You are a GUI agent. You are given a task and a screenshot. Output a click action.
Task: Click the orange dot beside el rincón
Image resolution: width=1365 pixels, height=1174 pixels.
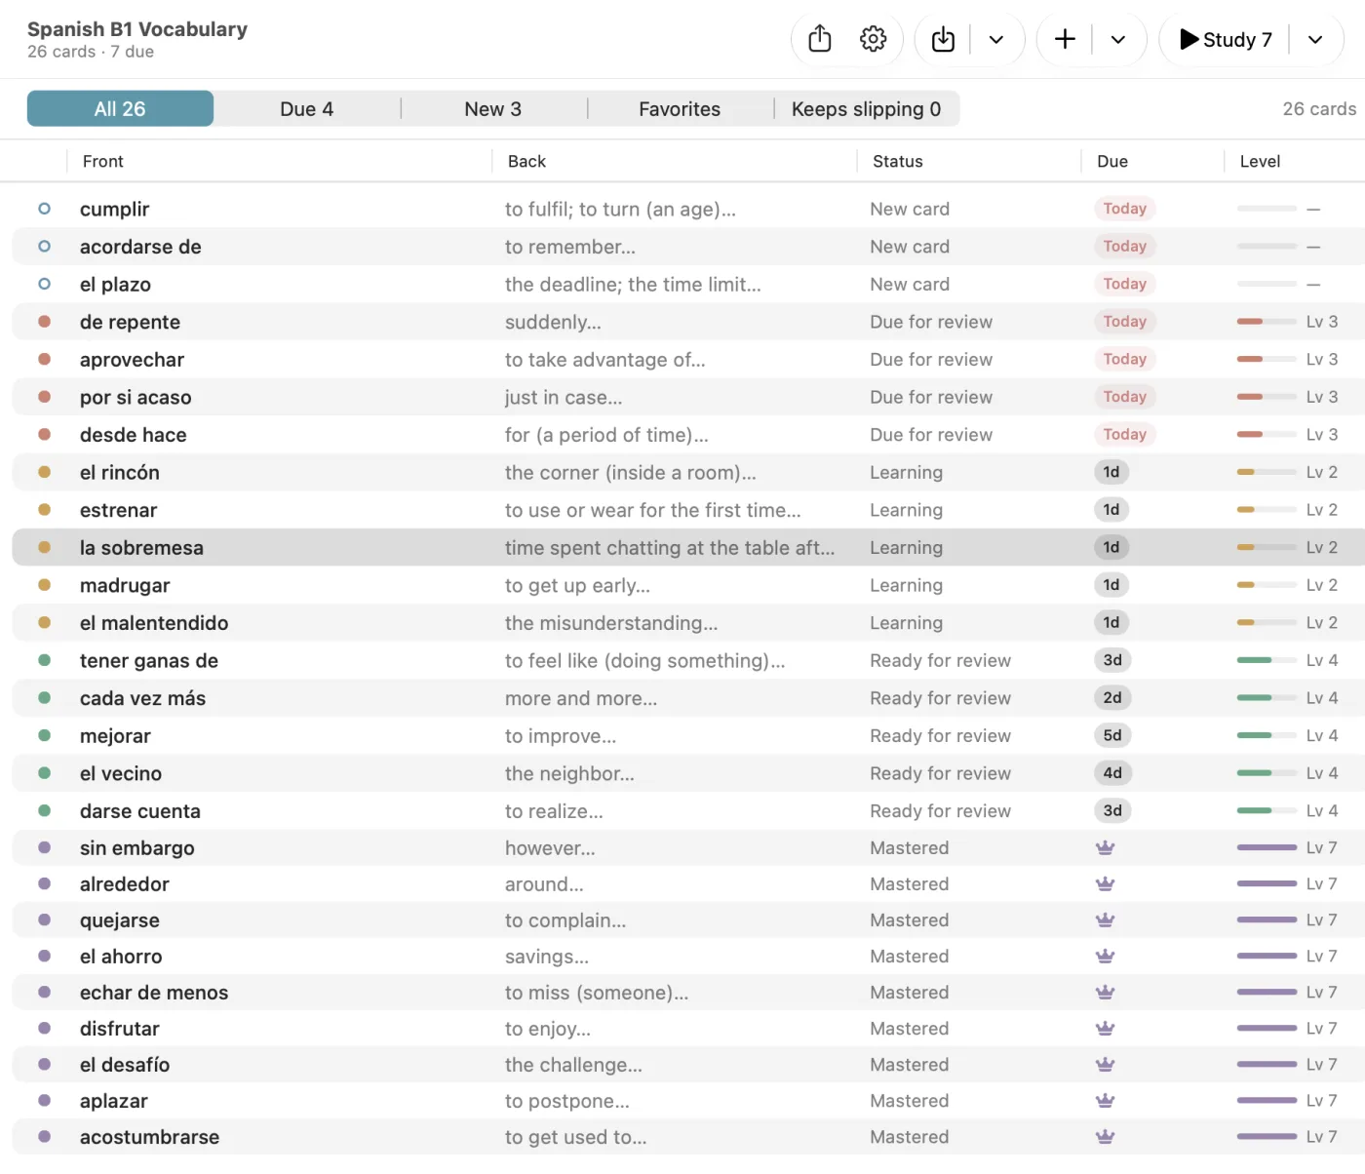point(44,472)
